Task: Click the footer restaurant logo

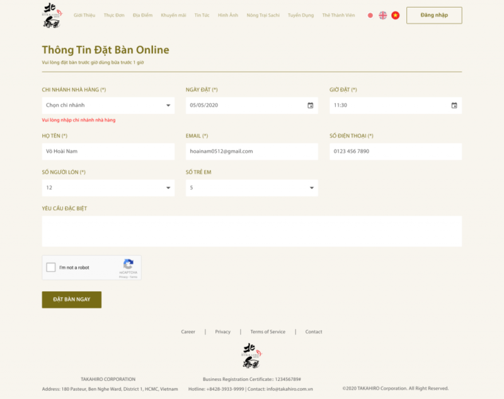Action: point(251,356)
